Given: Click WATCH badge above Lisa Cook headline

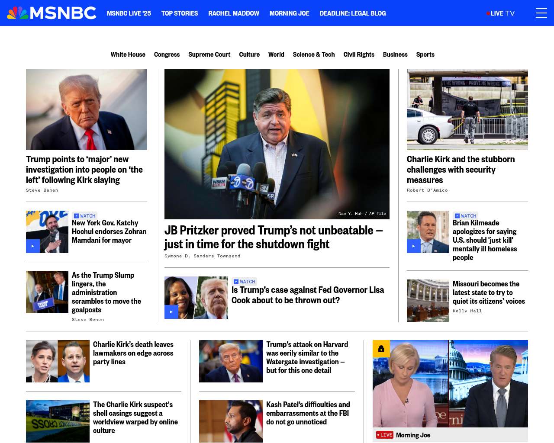Looking at the screenshot, I should click(245, 282).
